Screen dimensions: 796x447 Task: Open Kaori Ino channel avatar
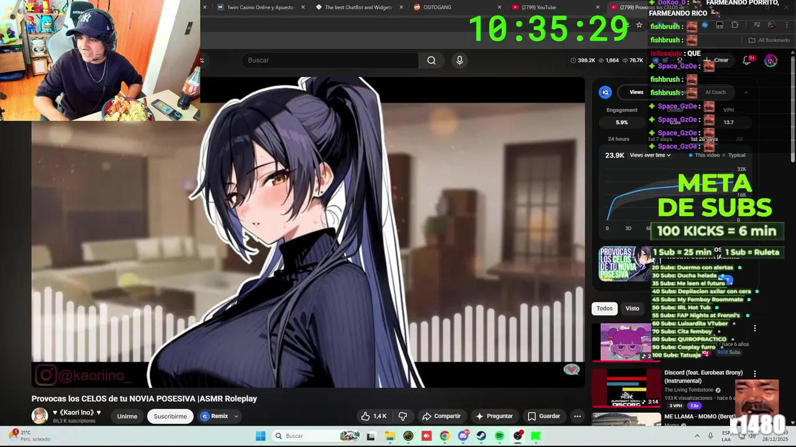40,416
